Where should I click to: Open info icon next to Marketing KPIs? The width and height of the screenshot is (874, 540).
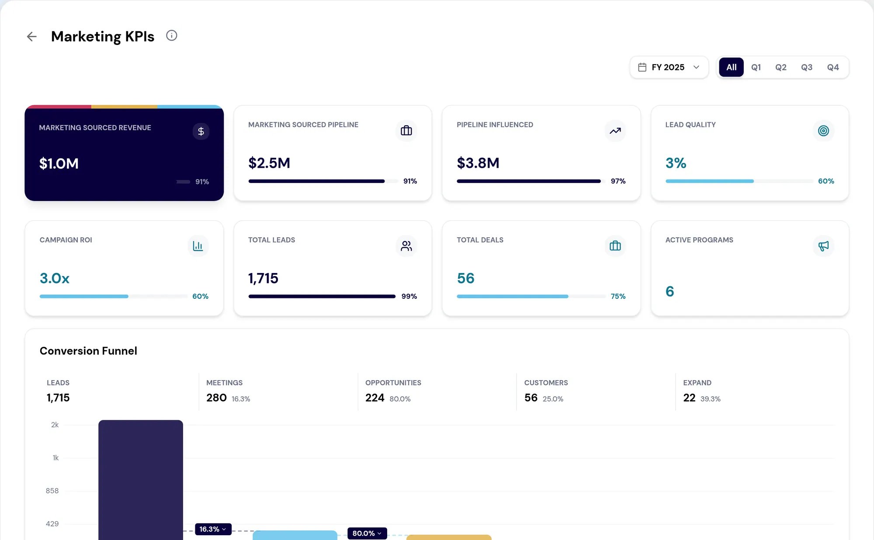[172, 36]
